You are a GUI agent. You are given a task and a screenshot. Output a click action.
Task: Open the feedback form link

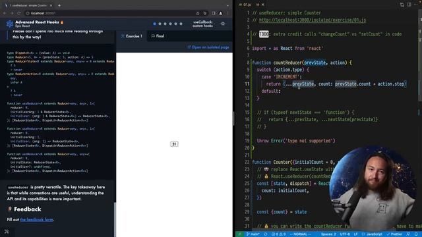point(36,220)
